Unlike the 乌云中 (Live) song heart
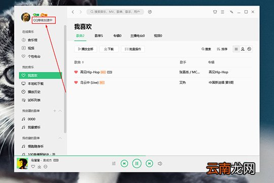Image resolution: width=274 pixels, height=183 pixels. (76, 82)
